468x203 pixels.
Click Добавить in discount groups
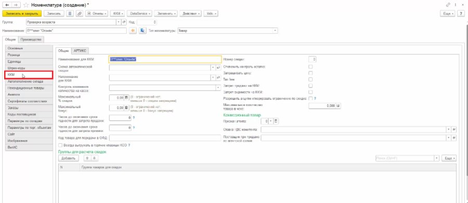click(68, 158)
